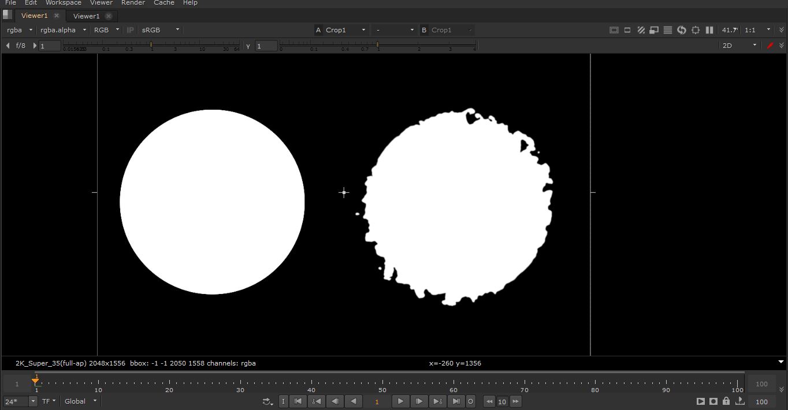Click the red viewer indicator icon
Image resolution: width=788 pixels, height=410 pixels.
coord(770,46)
